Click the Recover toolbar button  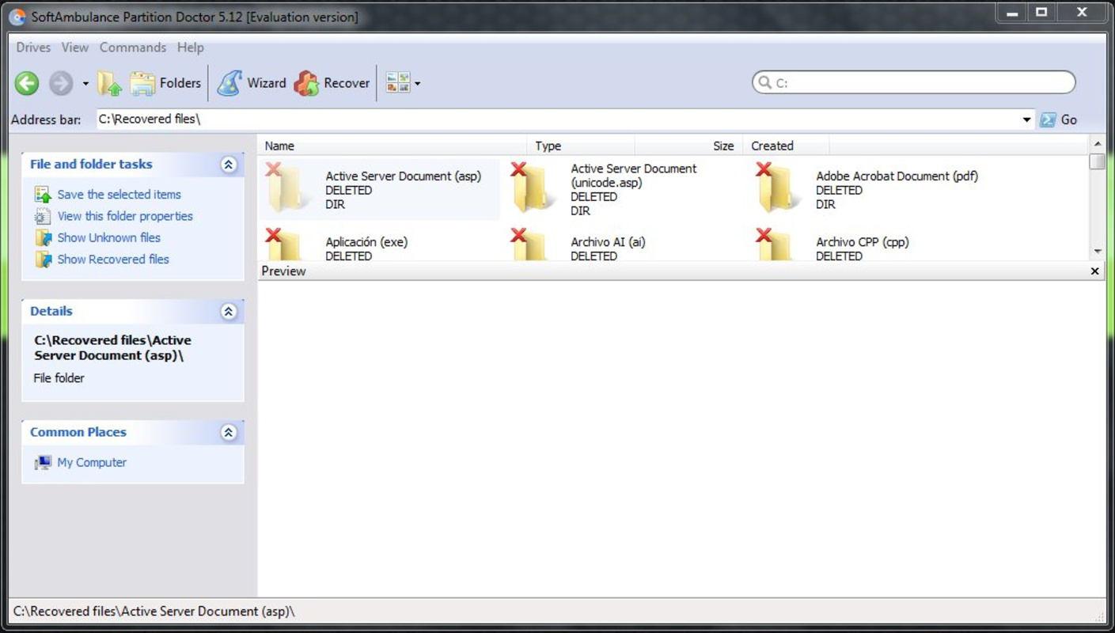point(332,83)
